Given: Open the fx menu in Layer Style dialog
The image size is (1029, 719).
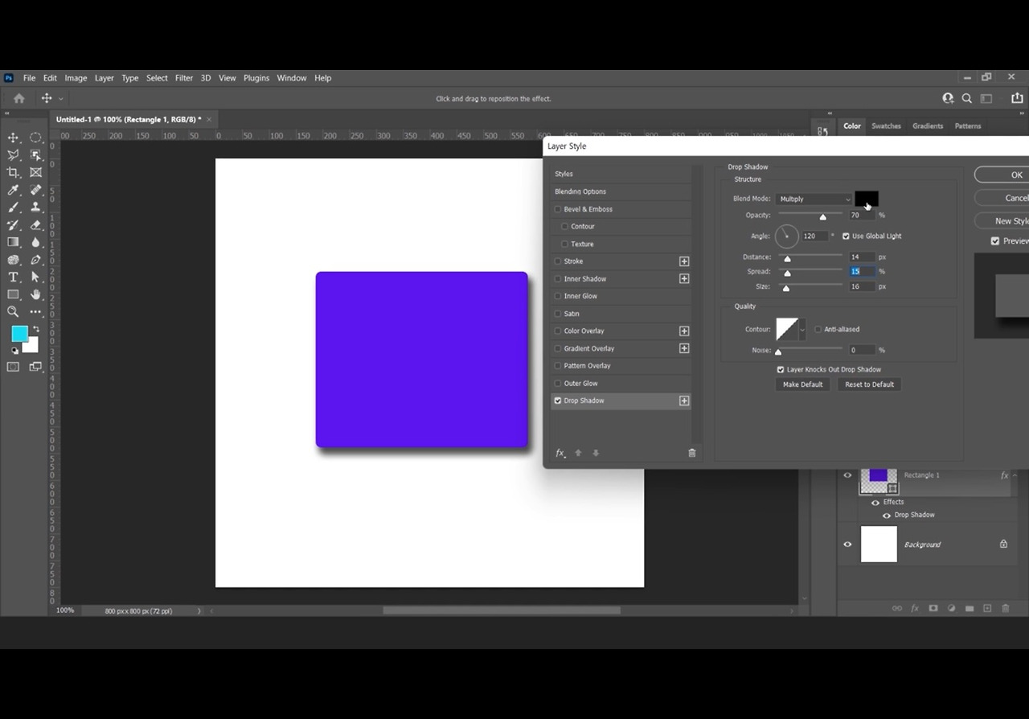Looking at the screenshot, I should tap(560, 453).
